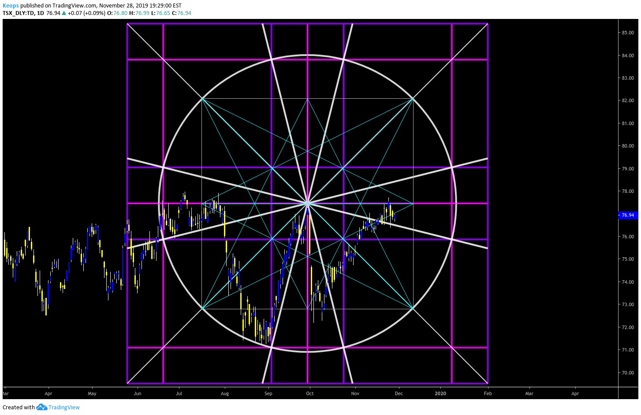Click the 83.00 price axis label
The height and width of the screenshot is (415, 641).
tap(628, 78)
